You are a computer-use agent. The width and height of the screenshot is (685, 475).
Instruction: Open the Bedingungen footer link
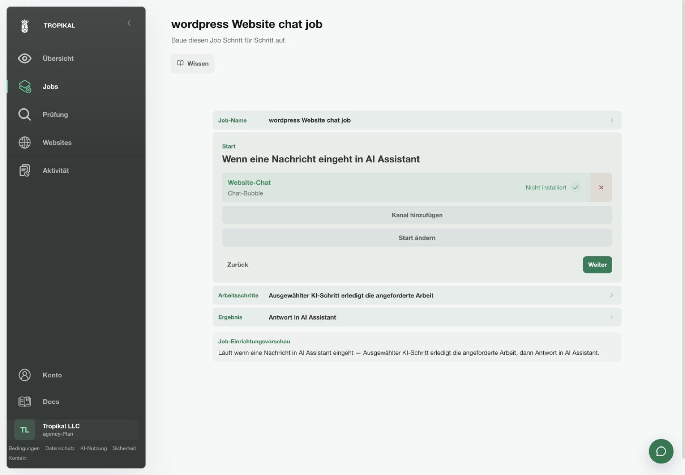coord(24,448)
